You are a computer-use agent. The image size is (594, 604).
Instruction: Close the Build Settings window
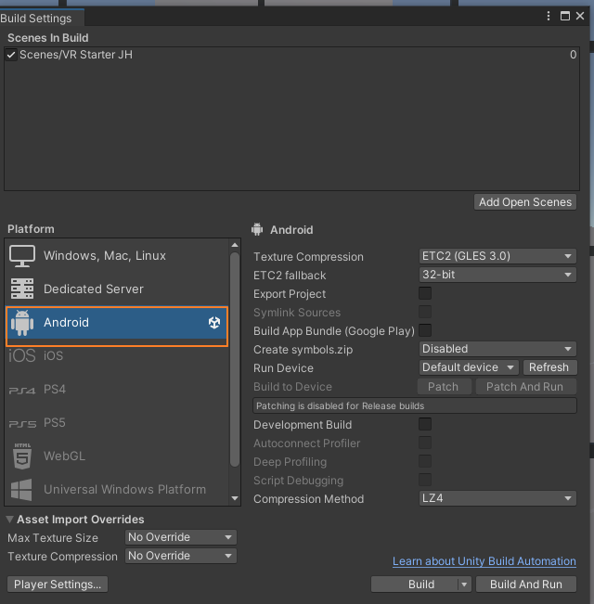[x=580, y=16]
